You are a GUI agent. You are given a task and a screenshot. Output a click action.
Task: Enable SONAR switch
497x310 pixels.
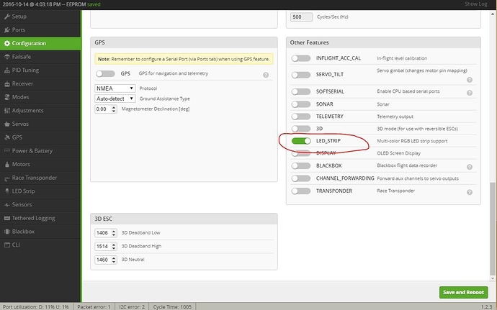301,104
